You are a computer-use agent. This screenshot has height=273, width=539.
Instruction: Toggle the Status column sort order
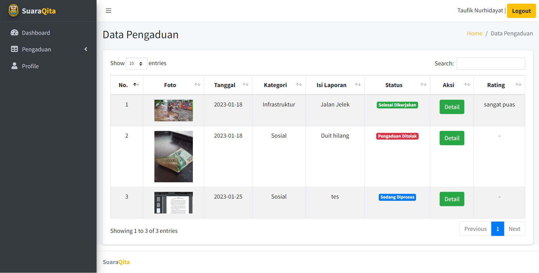tap(423, 84)
